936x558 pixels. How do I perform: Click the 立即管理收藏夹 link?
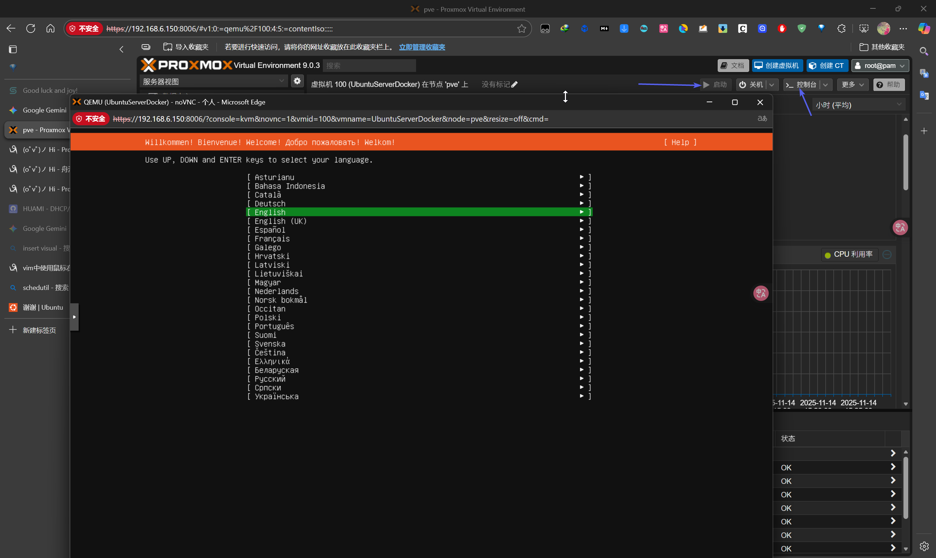point(422,47)
